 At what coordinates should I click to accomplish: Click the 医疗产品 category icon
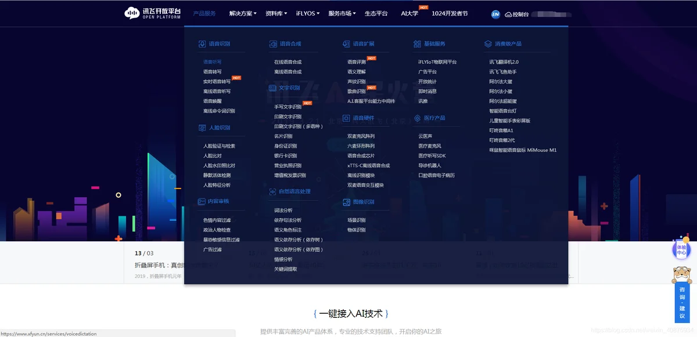pos(418,118)
